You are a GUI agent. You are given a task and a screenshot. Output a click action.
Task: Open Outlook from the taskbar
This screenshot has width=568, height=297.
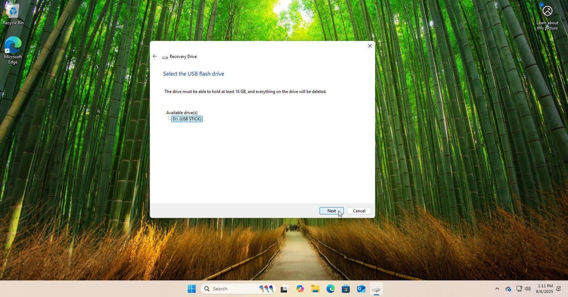(x=361, y=289)
